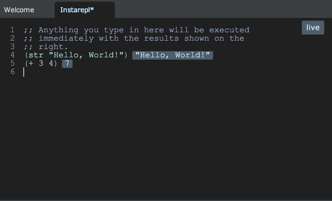Click line number 3 in gutter

pos(12,47)
